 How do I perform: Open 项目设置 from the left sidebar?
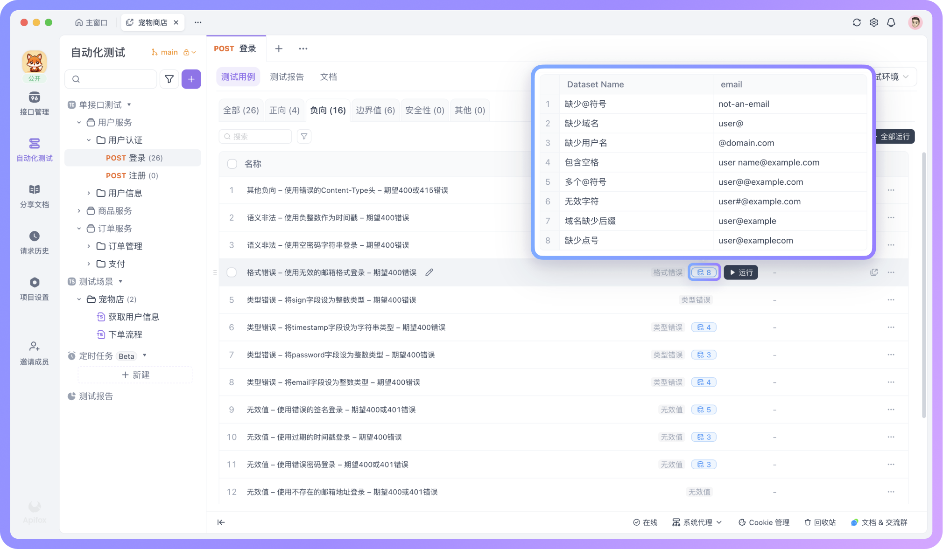click(34, 288)
